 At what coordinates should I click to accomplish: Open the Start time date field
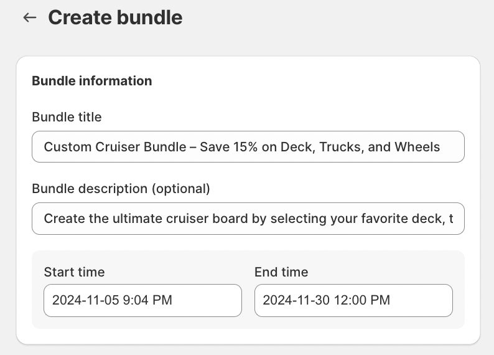[142, 300]
